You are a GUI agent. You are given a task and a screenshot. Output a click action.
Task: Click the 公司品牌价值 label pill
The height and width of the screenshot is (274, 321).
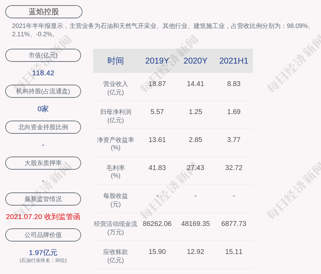(43, 235)
